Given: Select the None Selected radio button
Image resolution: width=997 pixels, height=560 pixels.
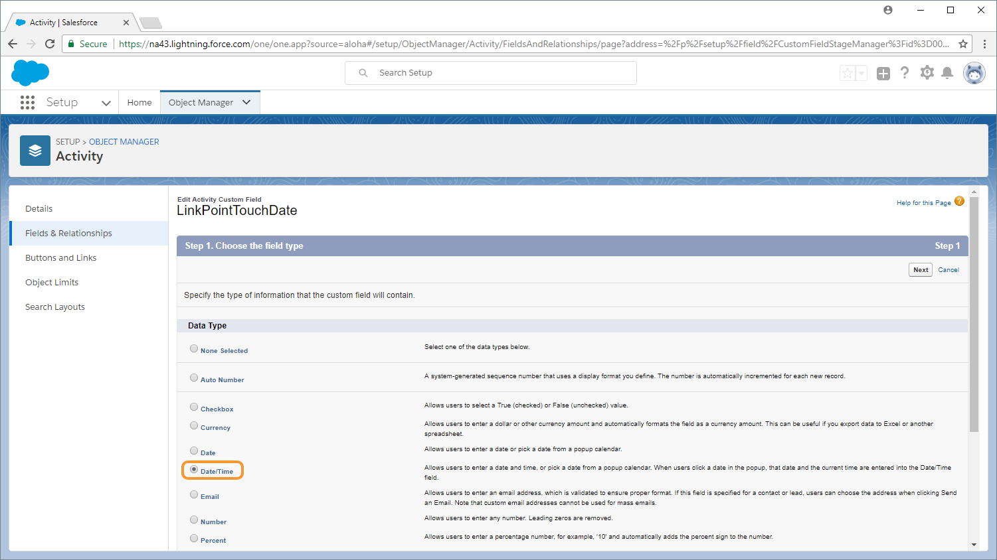Looking at the screenshot, I should (194, 348).
